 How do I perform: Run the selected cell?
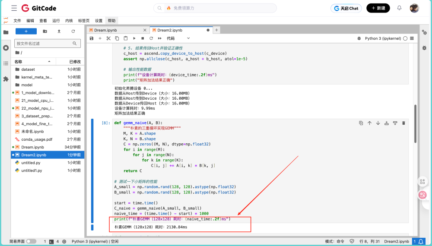point(134,38)
